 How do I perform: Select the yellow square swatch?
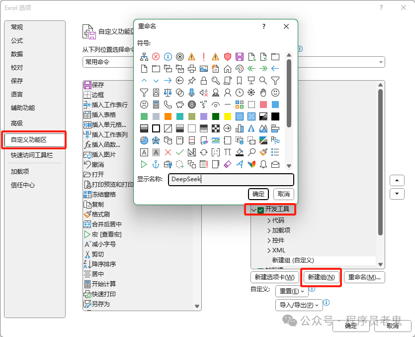227,116
